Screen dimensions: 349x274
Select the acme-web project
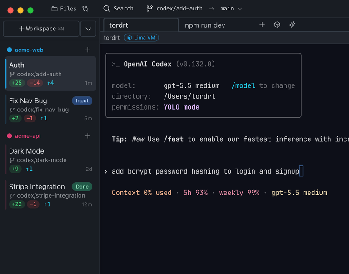pyautogui.click(x=29, y=50)
